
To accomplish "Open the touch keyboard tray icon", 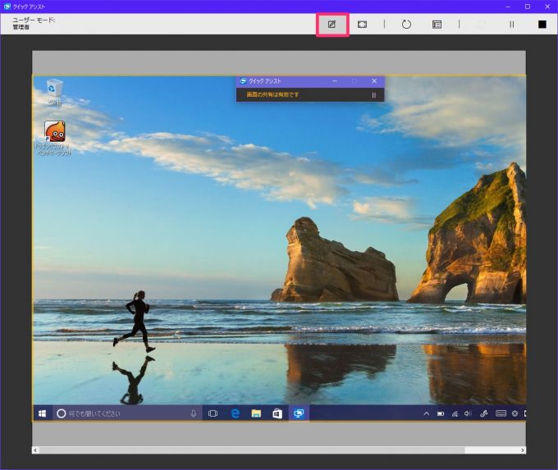I will click(501, 413).
